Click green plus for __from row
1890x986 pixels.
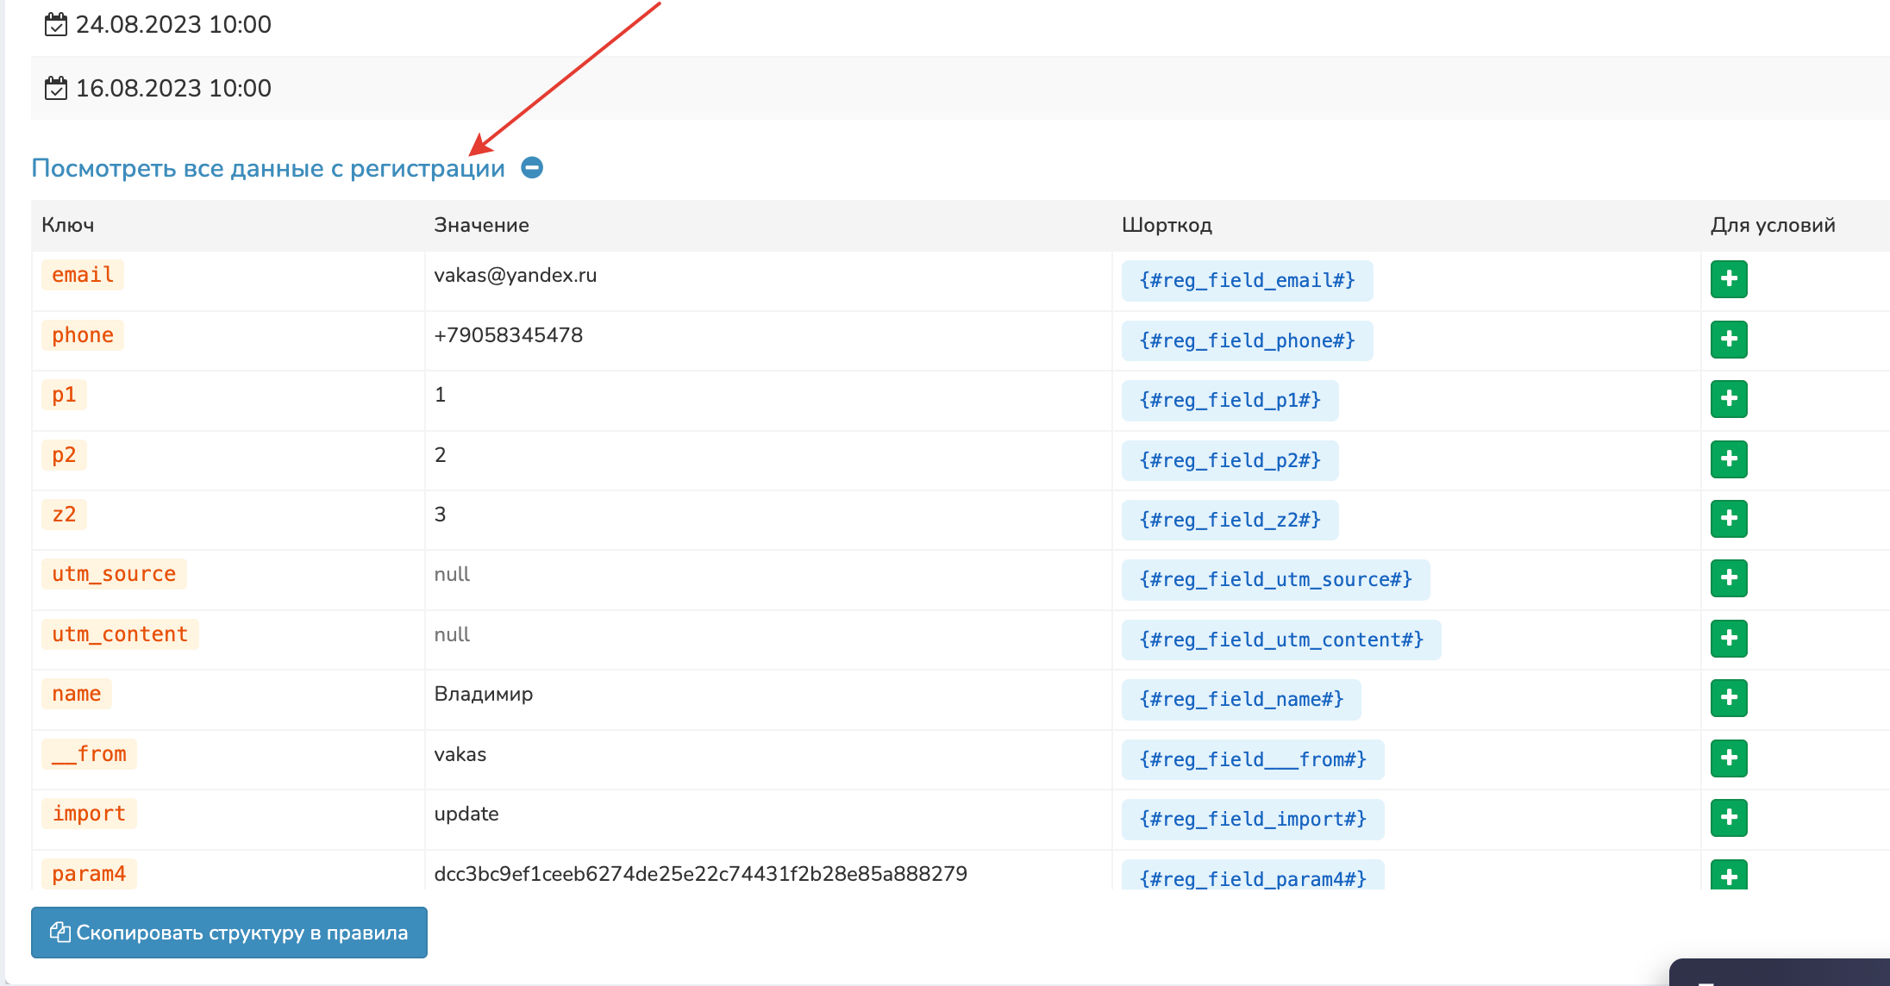1729,758
